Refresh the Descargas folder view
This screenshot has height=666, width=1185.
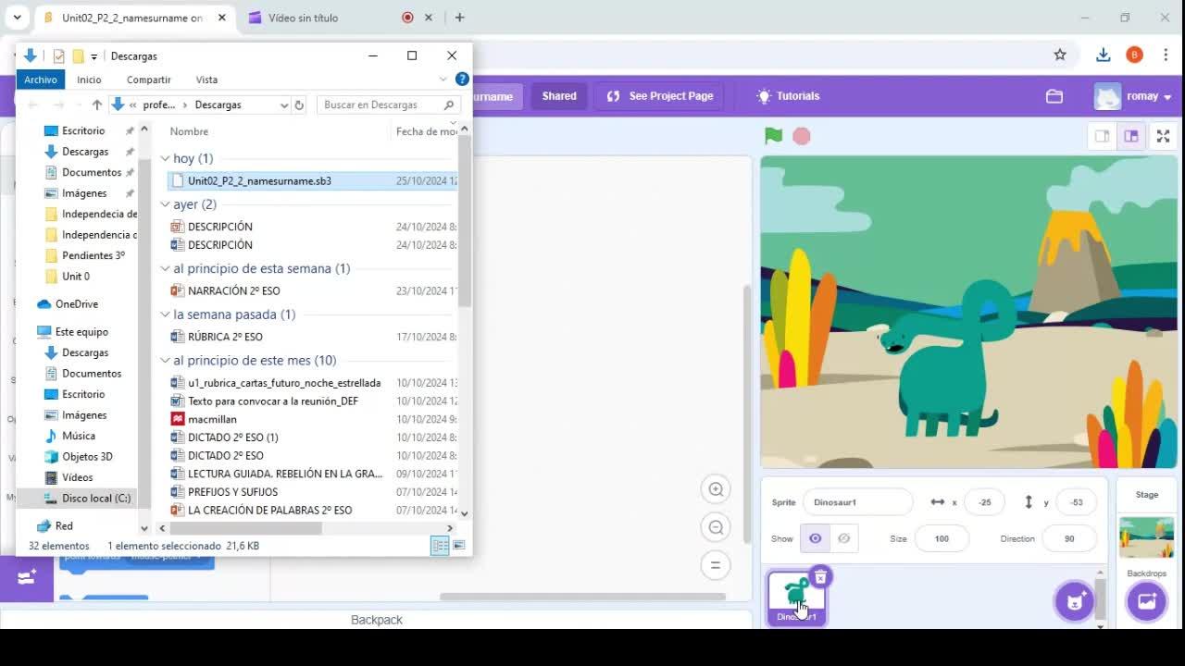point(299,105)
